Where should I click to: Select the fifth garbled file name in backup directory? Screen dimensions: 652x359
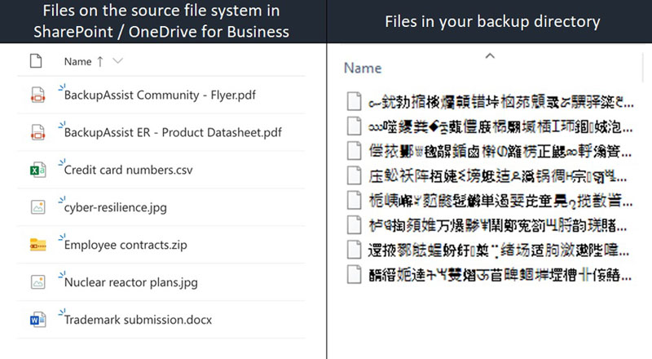pyautogui.click(x=500, y=201)
